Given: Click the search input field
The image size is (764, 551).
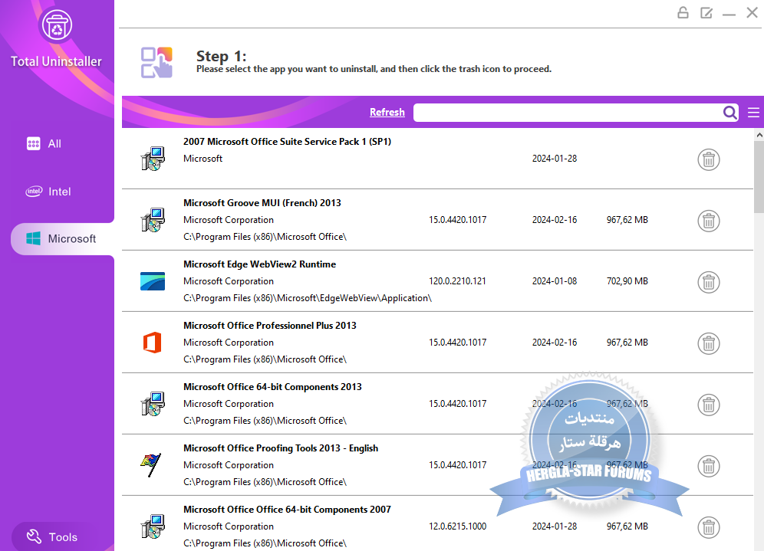Looking at the screenshot, I should (x=568, y=113).
